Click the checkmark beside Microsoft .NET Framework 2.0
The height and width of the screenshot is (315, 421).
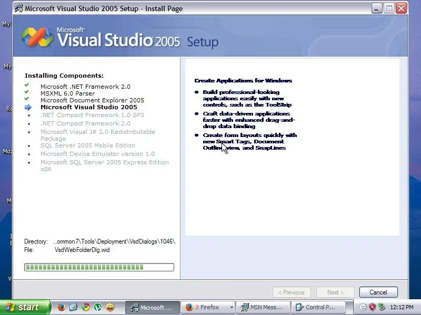27,85
